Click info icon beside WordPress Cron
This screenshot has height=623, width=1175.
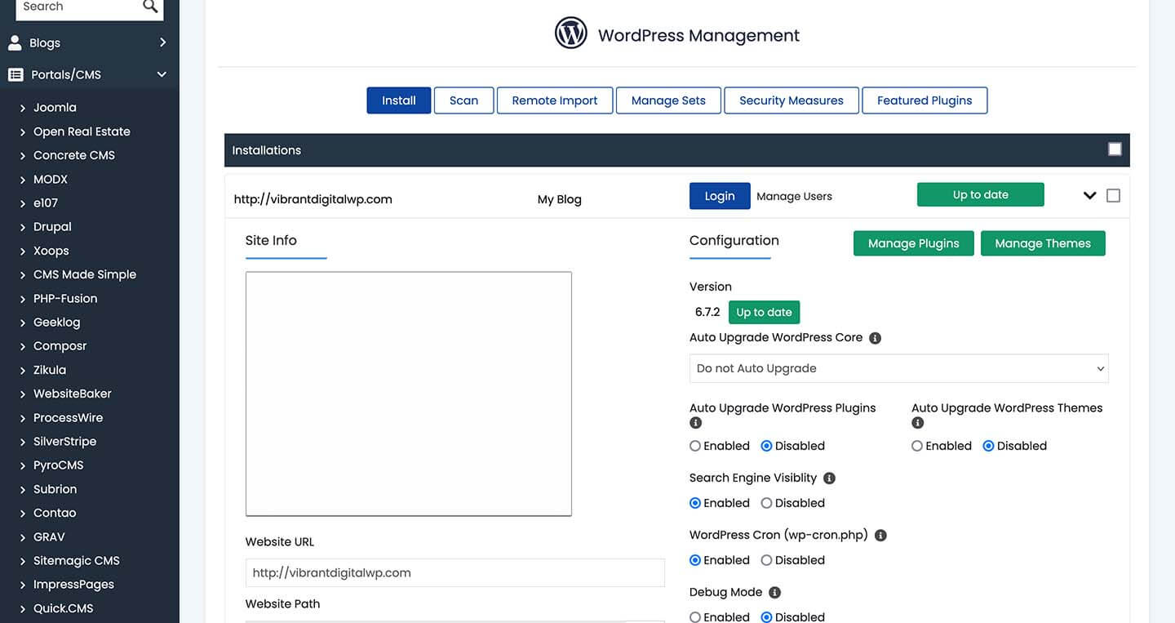pyautogui.click(x=880, y=536)
